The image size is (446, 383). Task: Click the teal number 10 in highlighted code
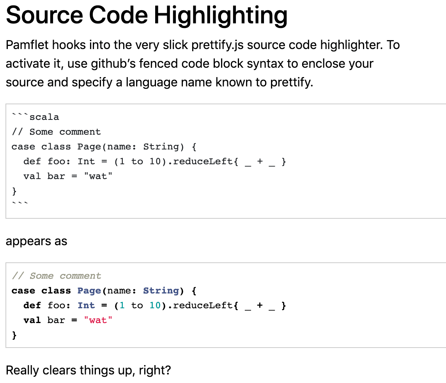point(155,305)
